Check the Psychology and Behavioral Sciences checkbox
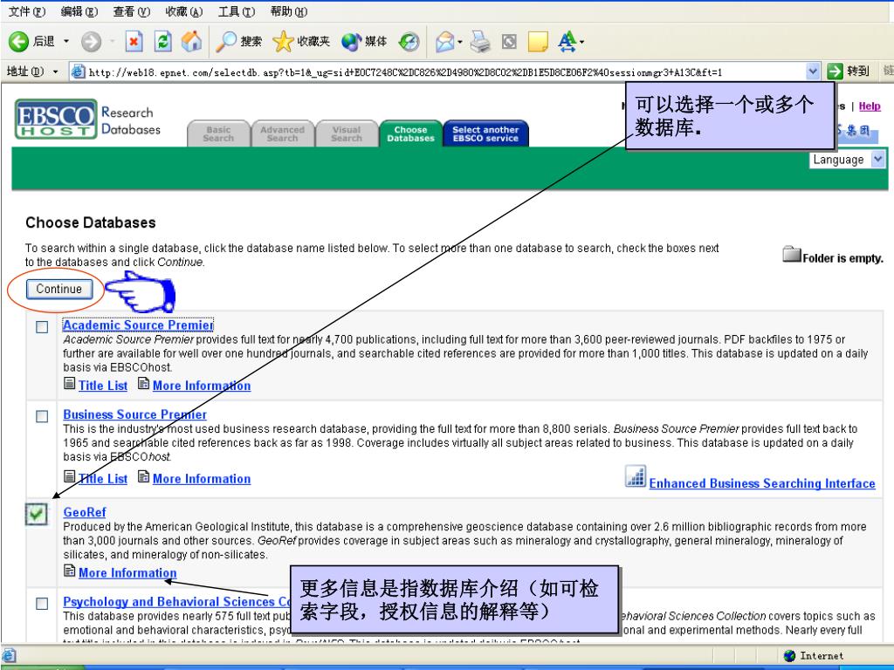Screen dimensions: 894x670 pyautogui.click(x=42, y=604)
